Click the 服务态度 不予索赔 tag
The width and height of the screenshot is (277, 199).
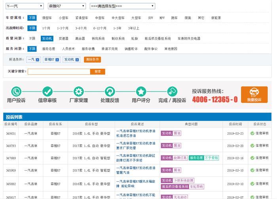(204, 158)
